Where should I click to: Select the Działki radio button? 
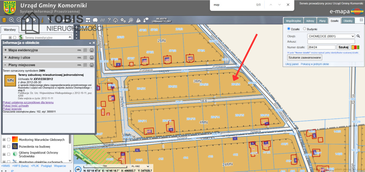click(x=289, y=29)
